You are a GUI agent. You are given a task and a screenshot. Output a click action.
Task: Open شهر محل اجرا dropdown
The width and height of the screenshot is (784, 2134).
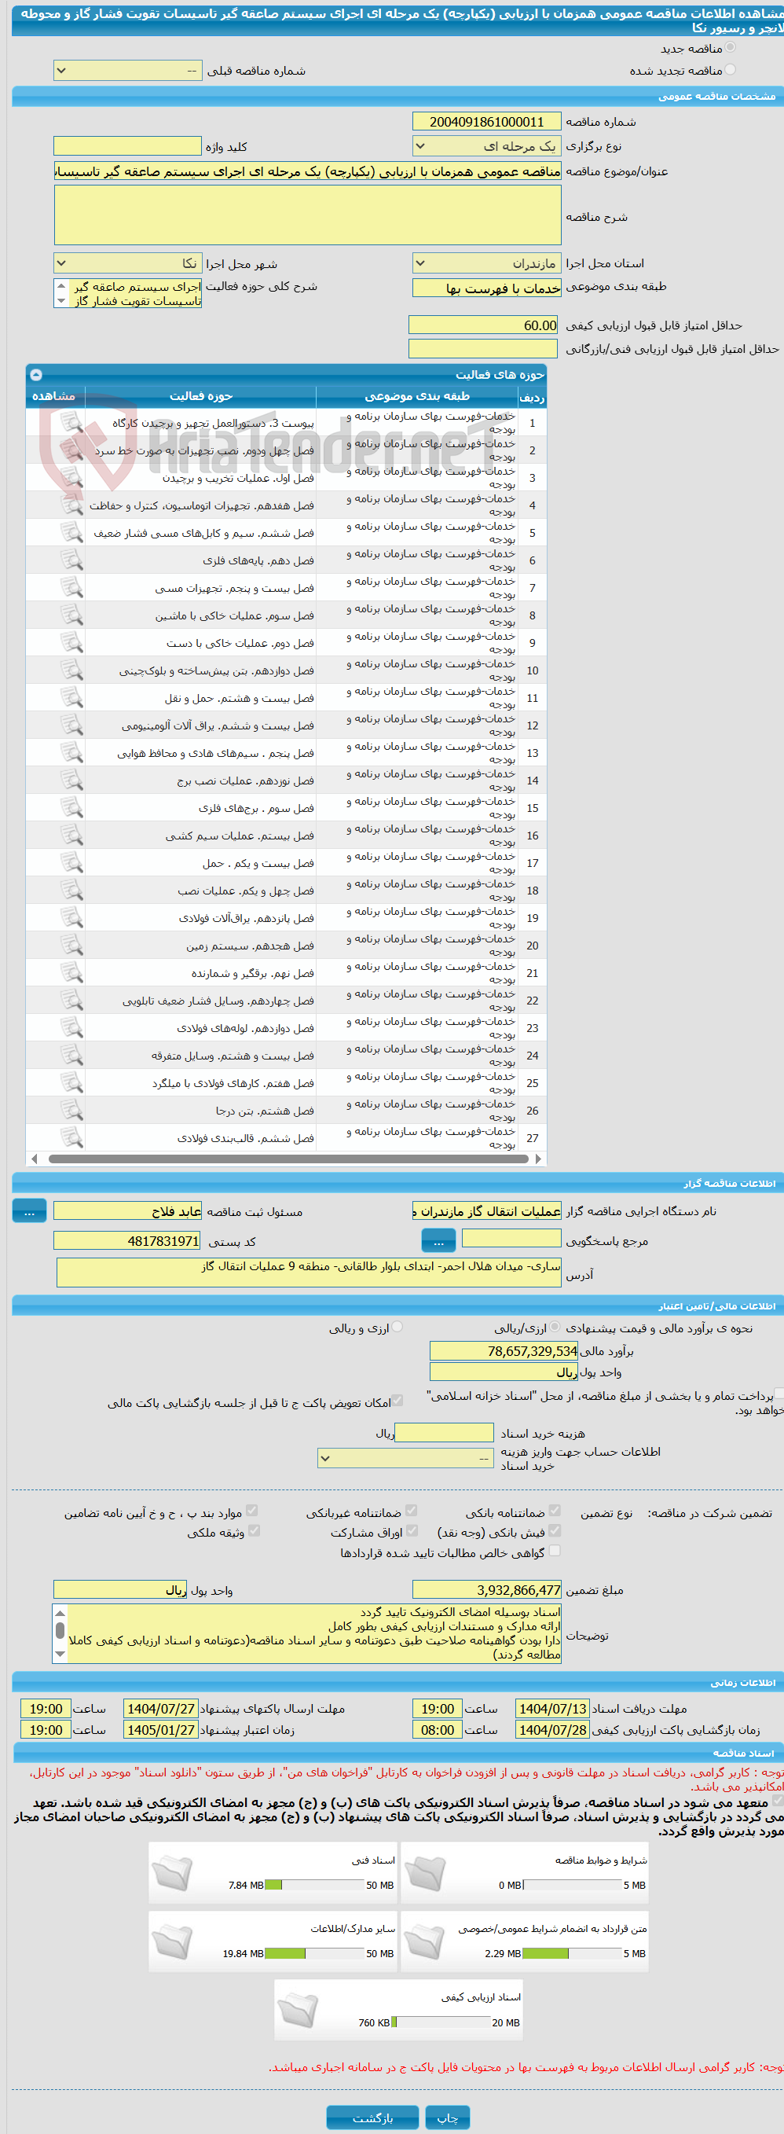click(x=127, y=263)
